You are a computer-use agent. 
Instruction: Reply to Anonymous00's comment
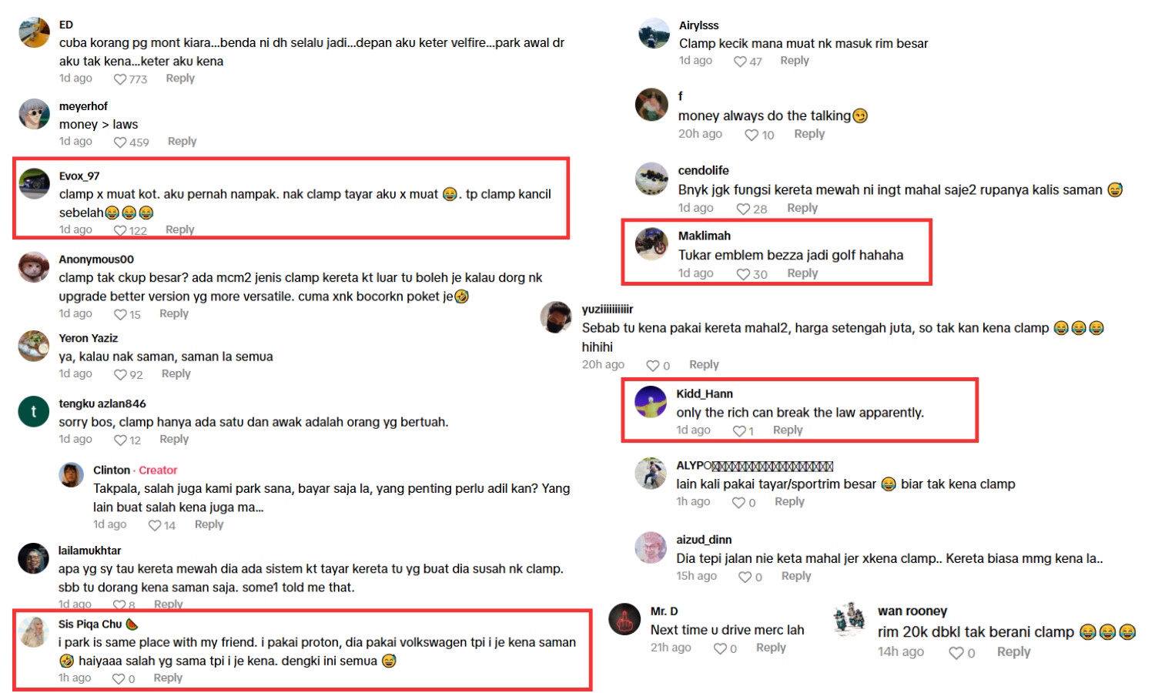tap(174, 313)
